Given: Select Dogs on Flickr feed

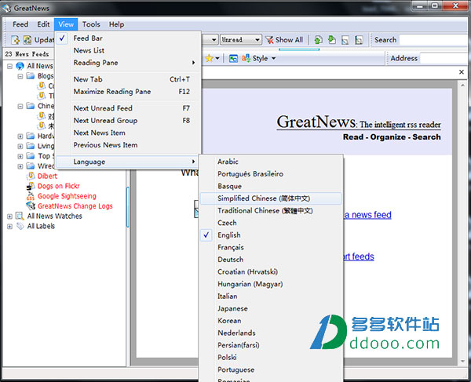Looking at the screenshot, I should tap(59, 186).
